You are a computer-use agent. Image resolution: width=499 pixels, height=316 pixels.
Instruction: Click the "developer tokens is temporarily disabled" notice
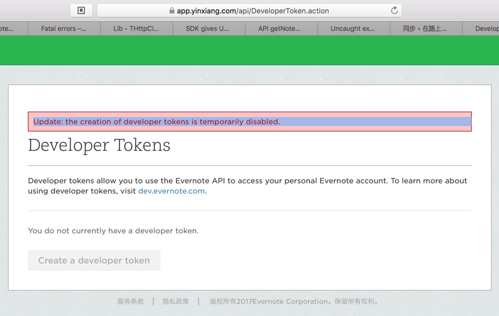250,121
